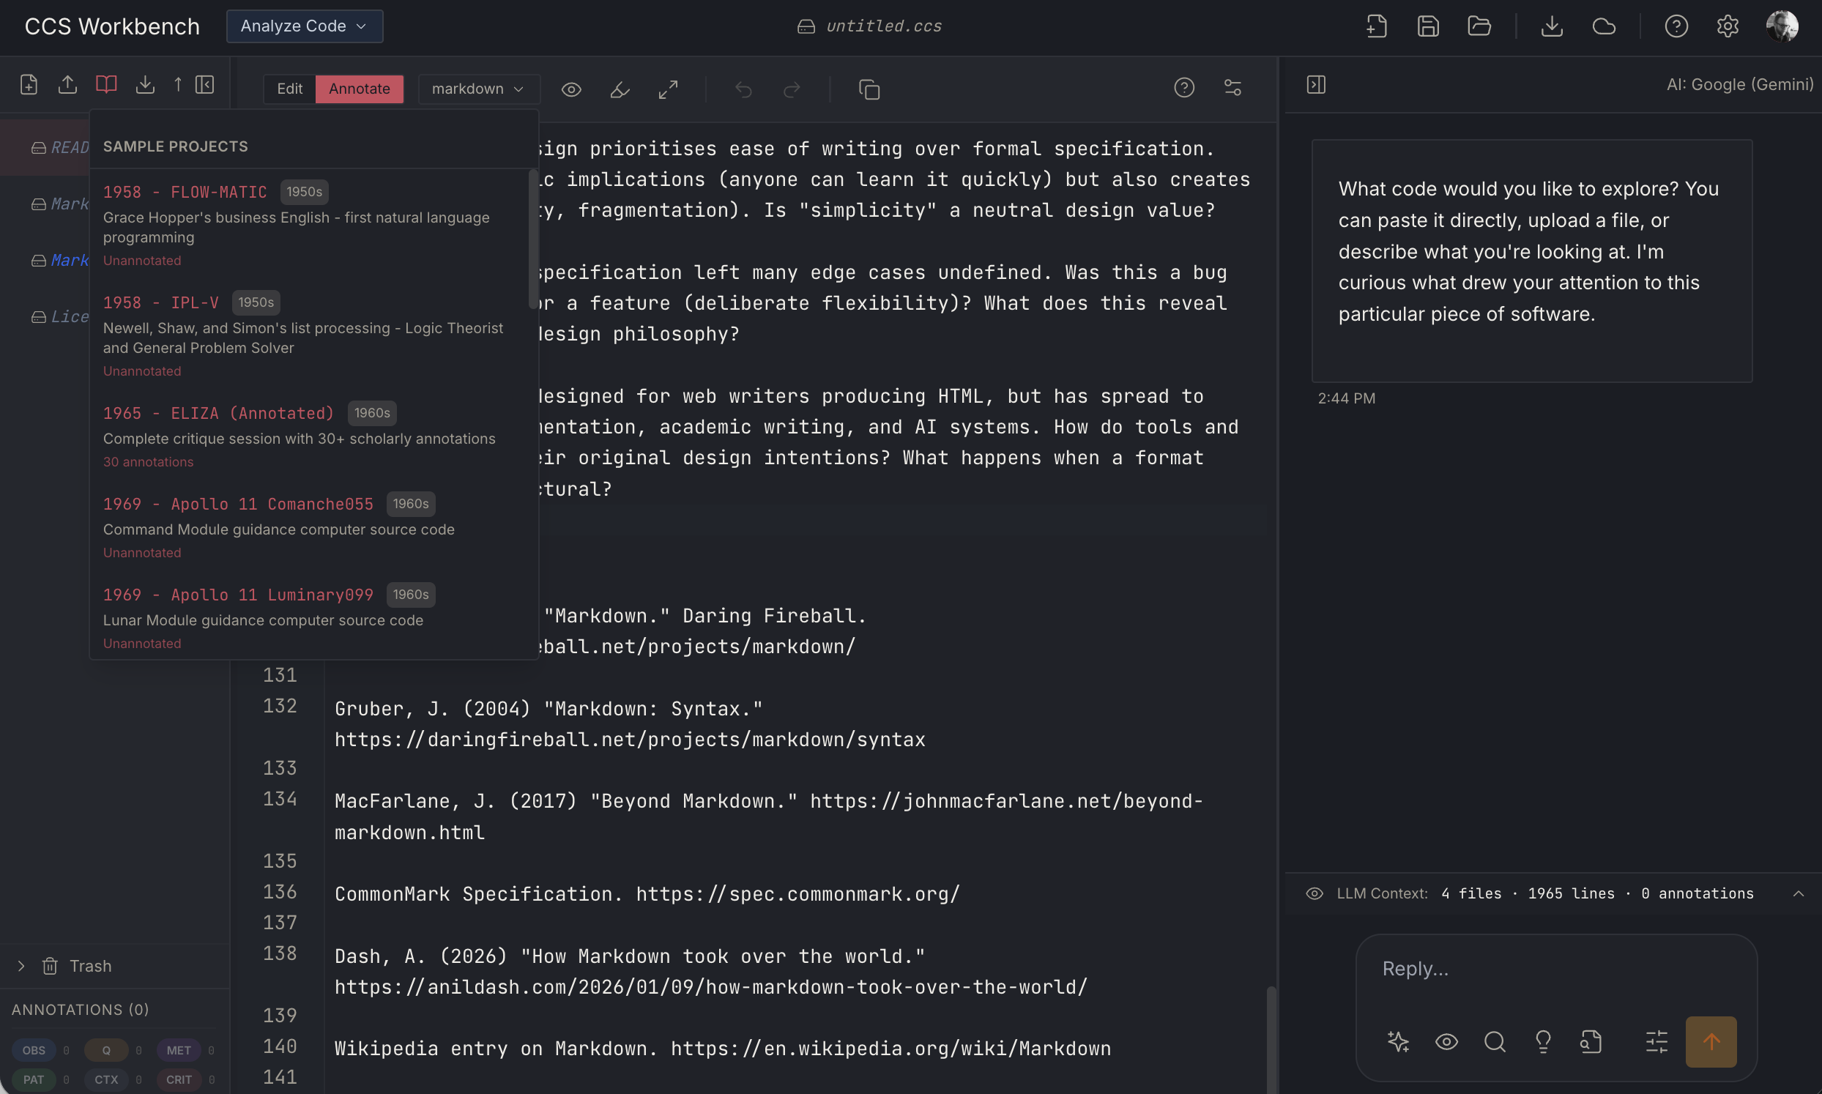The height and width of the screenshot is (1094, 1822).
Task: Click the sample projects list scrollbar
Action: coord(533,239)
